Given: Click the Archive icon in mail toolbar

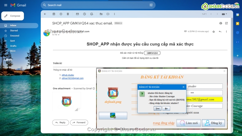Looking at the screenshot, I should tap(54, 14).
